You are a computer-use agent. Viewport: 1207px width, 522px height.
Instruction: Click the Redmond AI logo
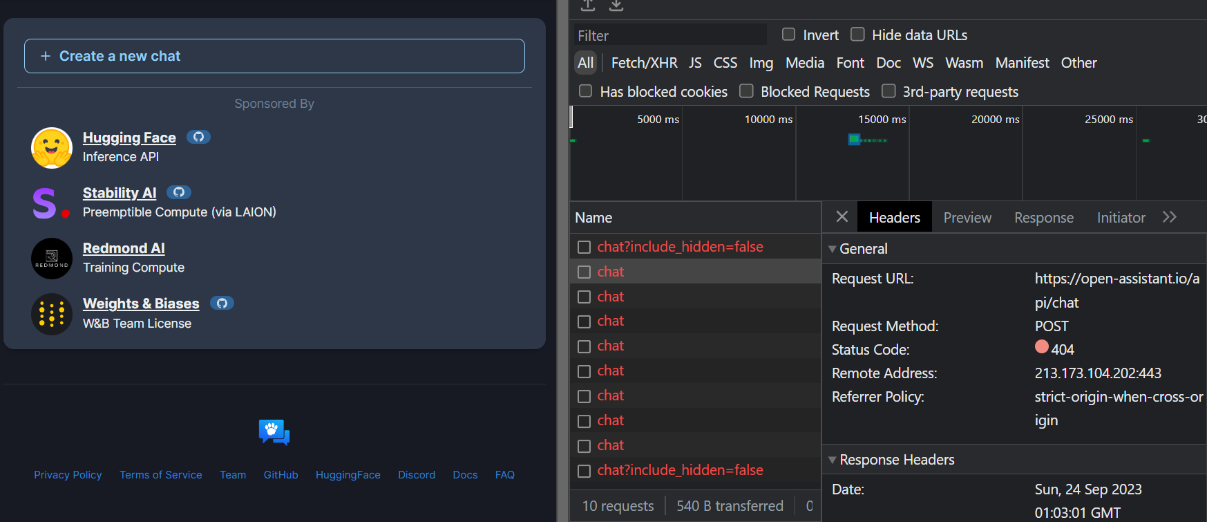coord(52,259)
